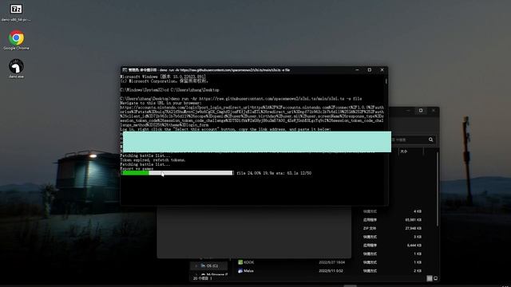
Task: Click the 2 KB size cell
Action: pyautogui.click(x=418, y=271)
